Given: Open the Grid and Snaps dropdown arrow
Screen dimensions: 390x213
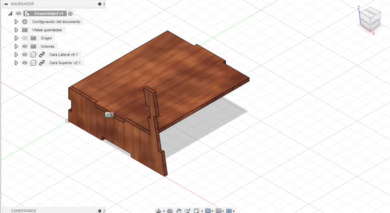Looking at the screenshot, I should click(223, 211).
